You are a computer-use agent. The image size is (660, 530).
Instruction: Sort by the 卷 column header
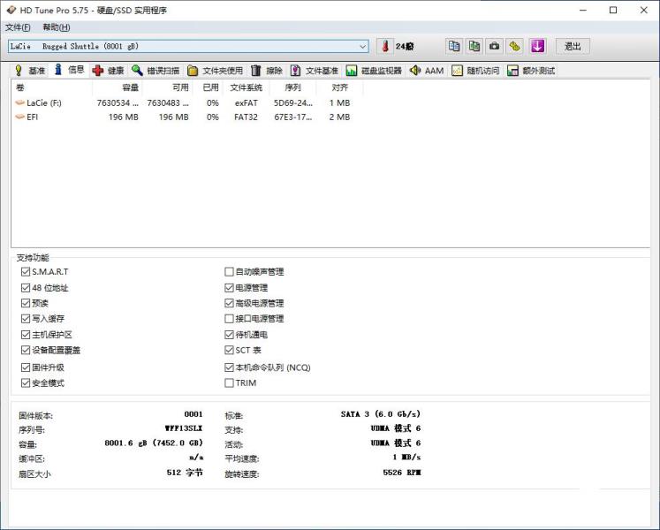point(52,87)
